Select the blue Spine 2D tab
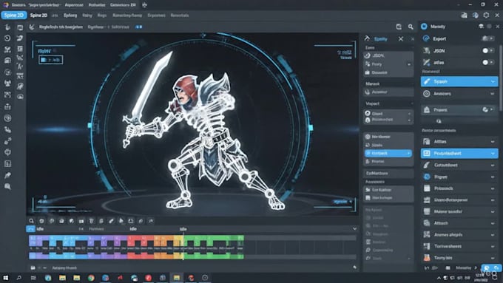The image size is (503, 283). pos(14,15)
